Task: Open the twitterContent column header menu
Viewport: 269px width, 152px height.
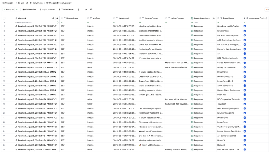Action: 177,19
